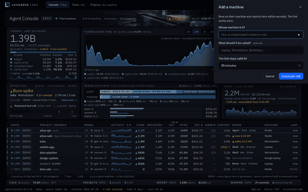This screenshot has width=308, height=192.
Task: Click the cache write swatch under the tokens chart
Action: tap(123, 74)
